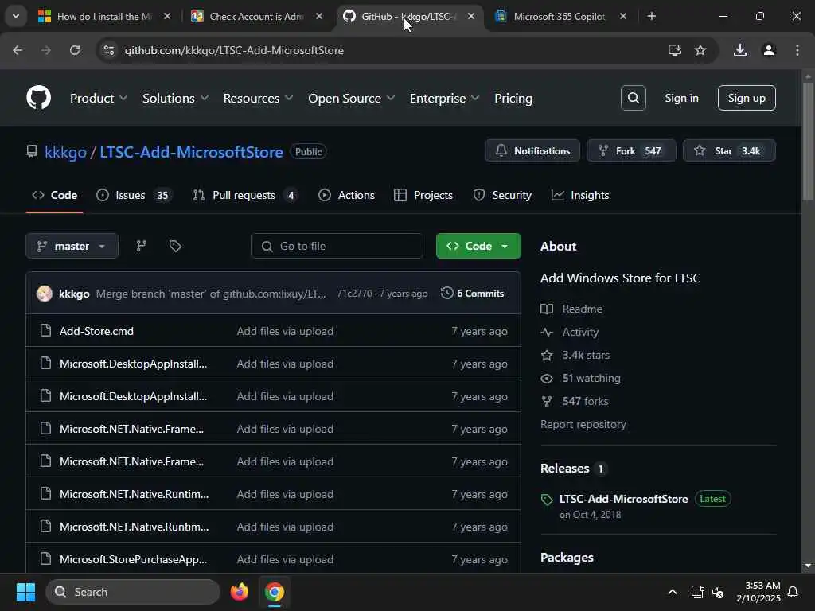Click the address bar URL

point(234,50)
